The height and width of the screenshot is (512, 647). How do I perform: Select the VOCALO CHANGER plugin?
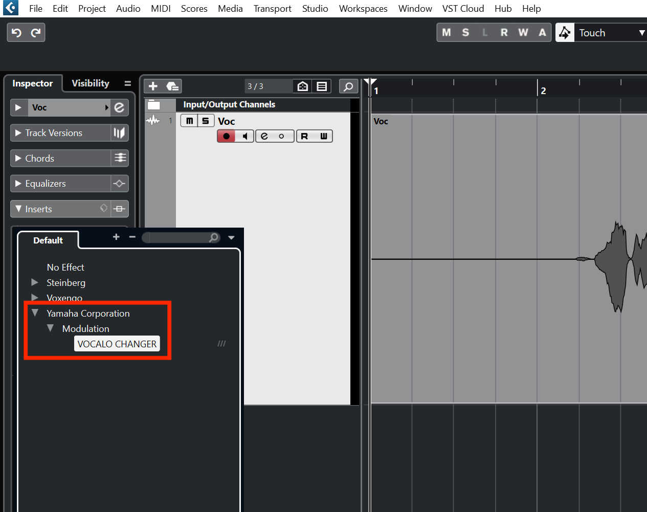point(117,343)
